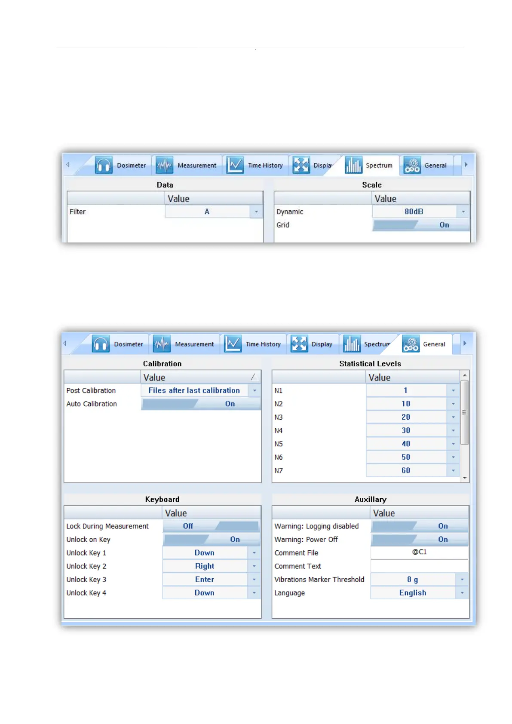Open N7 statistical level dropdown

(x=453, y=470)
